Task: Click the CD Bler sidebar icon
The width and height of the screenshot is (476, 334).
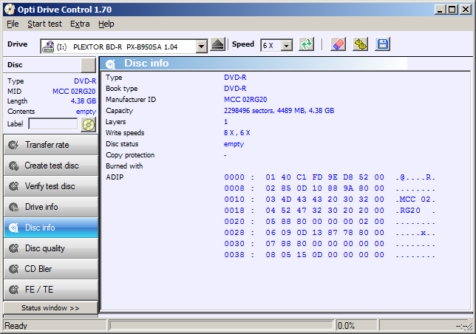Action: click(13, 269)
